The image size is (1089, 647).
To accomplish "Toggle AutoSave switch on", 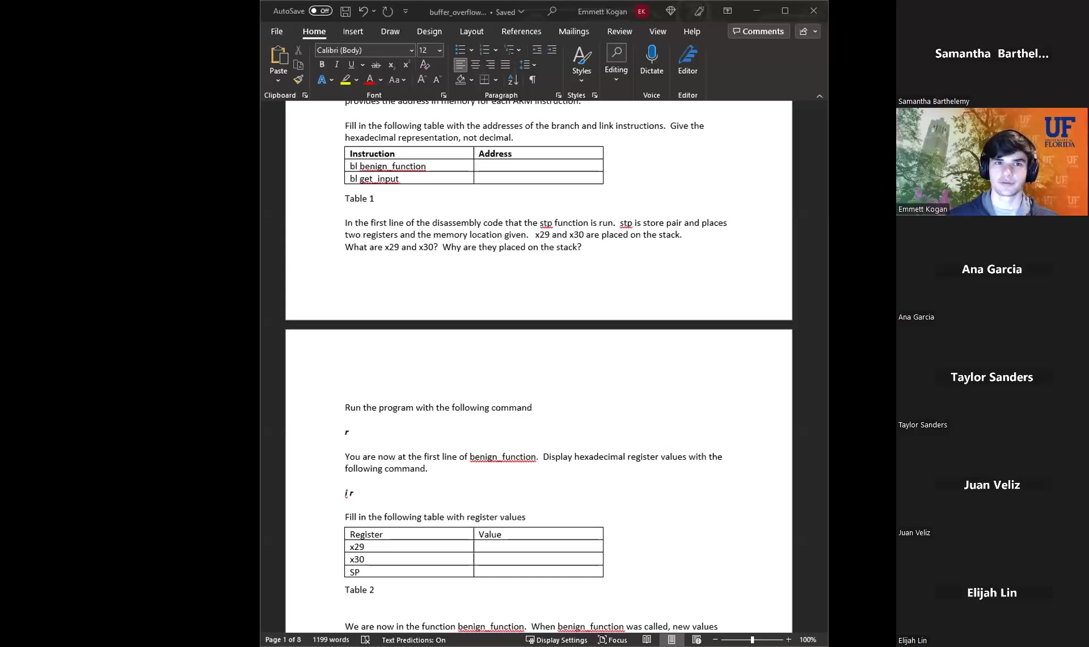I will coord(320,11).
